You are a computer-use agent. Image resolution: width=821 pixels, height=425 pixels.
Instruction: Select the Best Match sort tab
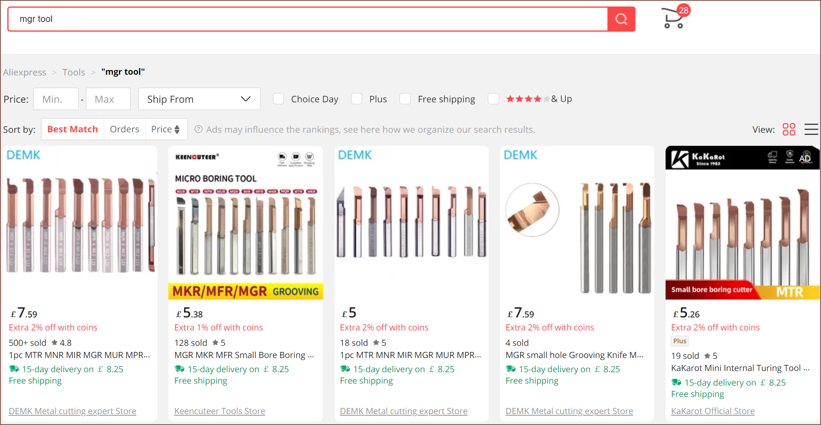coord(72,129)
